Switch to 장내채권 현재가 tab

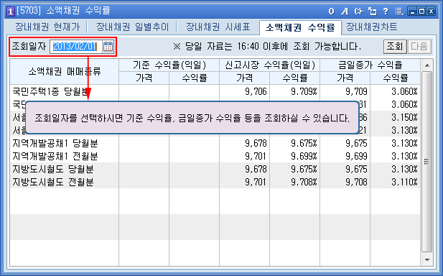(47, 27)
